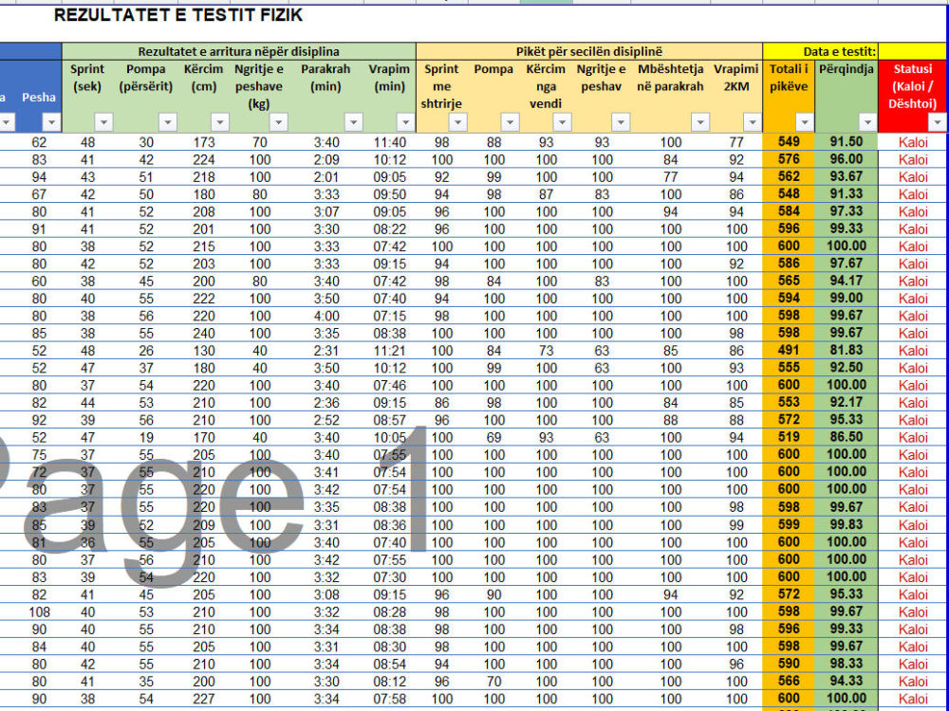This screenshot has height=711, width=949.
Task: Select plank time cell 2:09
Action: tap(326, 159)
